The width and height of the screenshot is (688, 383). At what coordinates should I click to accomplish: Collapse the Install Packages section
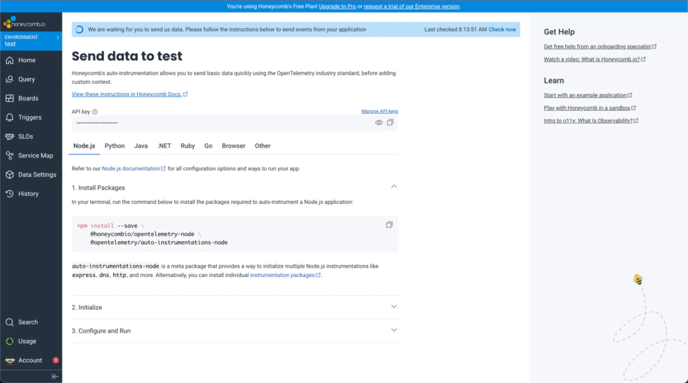pyautogui.click(x=394, y=187)
